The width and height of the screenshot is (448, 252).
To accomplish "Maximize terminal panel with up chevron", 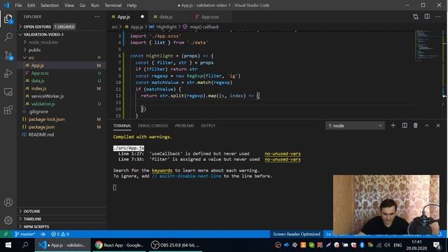I will (427, 125).
